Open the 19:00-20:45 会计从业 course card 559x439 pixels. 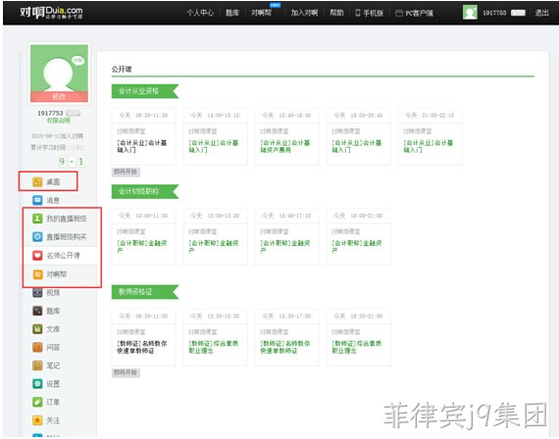tap(359, 136)
